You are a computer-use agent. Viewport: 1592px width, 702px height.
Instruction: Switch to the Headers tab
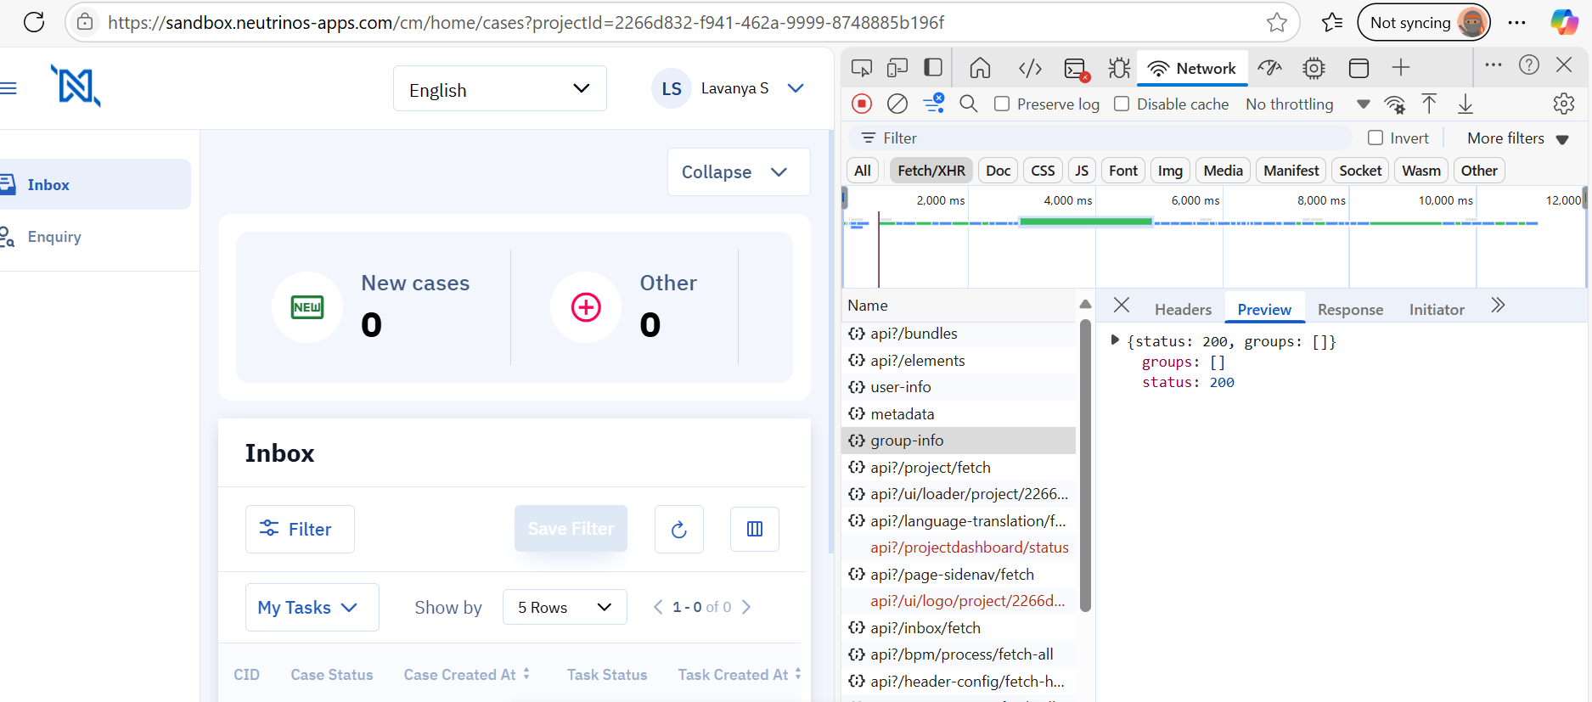[x=1182, y=310]
